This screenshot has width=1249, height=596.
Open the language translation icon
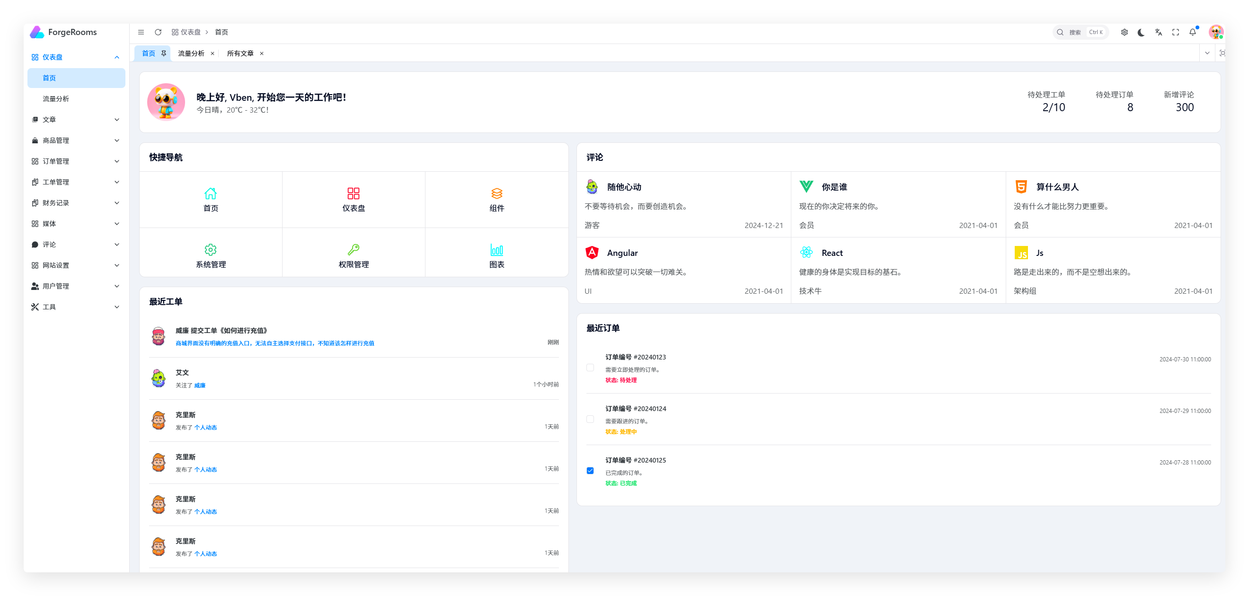(x=1158, y=32)
